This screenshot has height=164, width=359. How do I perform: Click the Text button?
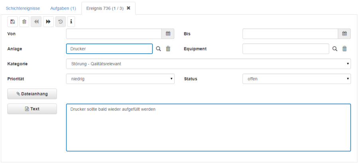pos(32,109)
